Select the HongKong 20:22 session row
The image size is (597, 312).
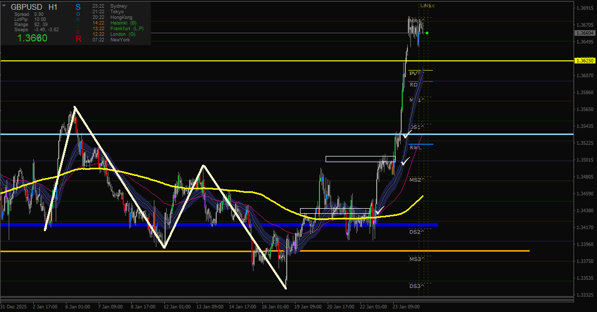[x=112, y=17]
